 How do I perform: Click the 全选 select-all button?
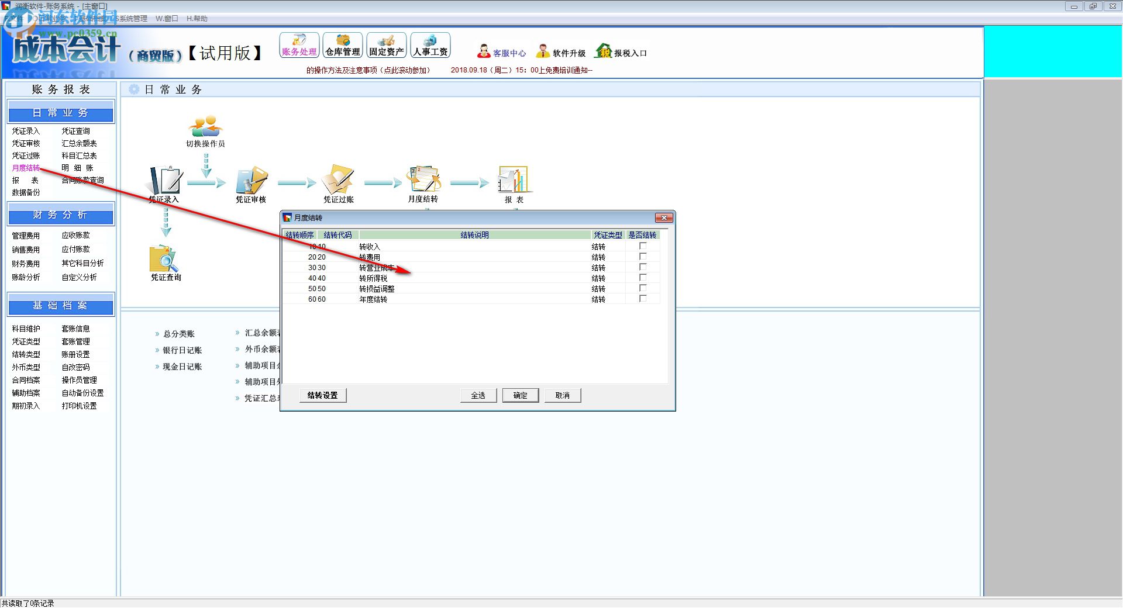pos(478,395)
